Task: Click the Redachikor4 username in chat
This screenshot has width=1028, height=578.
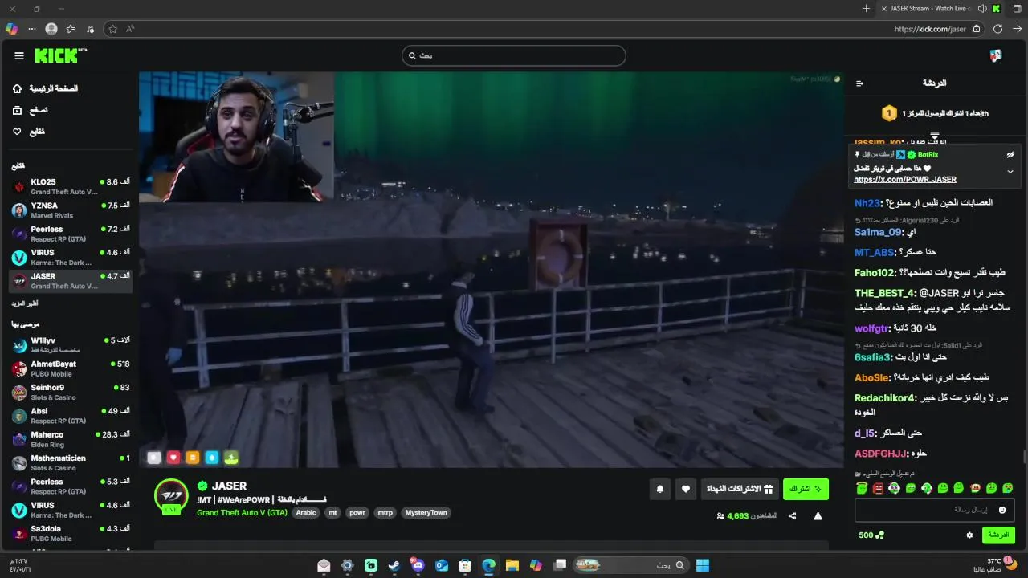Action: coord(884,398)
